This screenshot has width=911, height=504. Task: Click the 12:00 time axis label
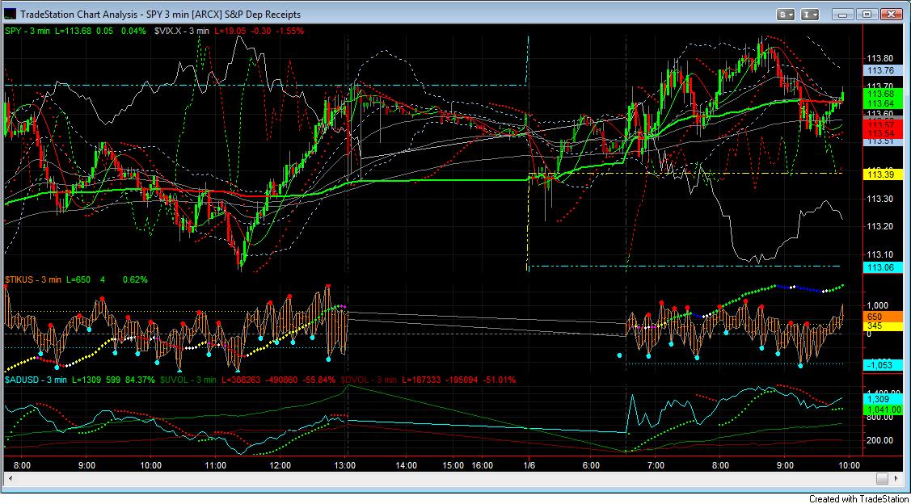click(x=280, y=465)
